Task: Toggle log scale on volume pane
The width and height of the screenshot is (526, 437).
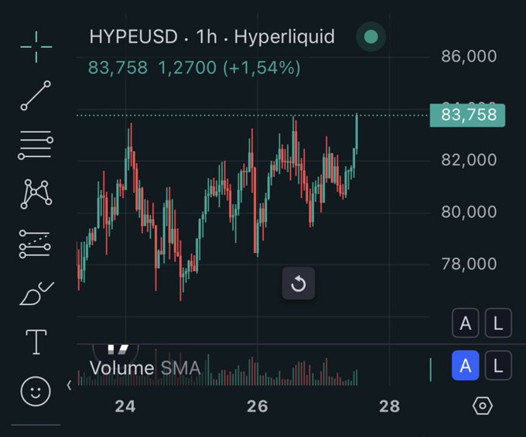Action: 498,365
